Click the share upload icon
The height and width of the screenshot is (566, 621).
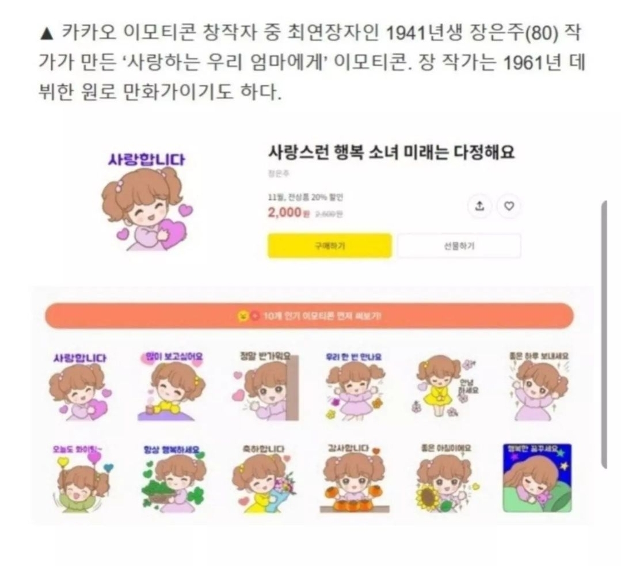click(479, 206)
